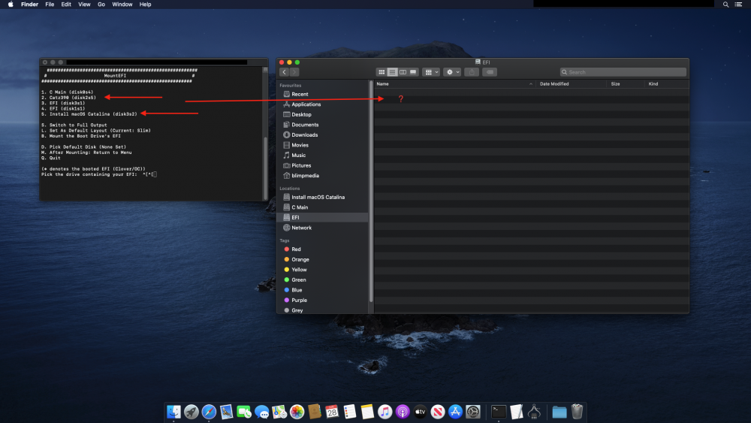
Task: Open App Store in Dock
Action: pos(456,412)
